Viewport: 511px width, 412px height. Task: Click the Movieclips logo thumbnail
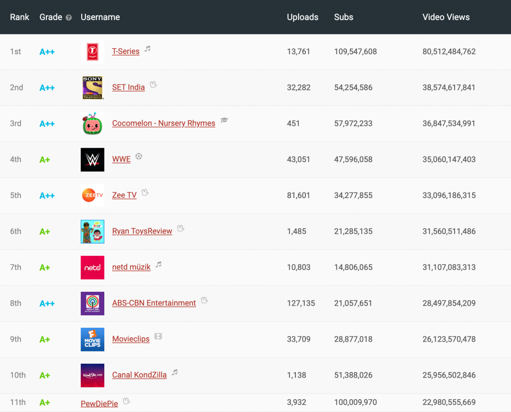coord(92,339)
